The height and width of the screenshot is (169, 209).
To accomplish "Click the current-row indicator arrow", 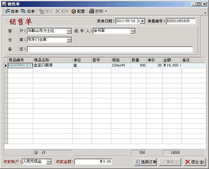I will (6, 66).
